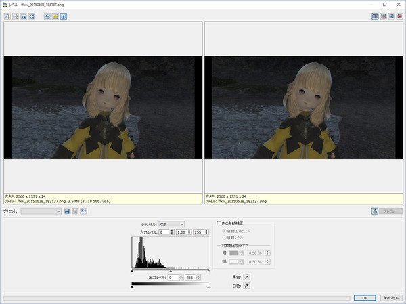Click the eyedropper beside the 明 swatch
406x304 pixels.
pos(242,262)
